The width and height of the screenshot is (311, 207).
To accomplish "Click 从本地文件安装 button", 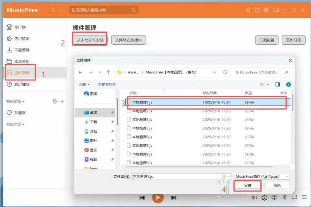I will 90,40.
